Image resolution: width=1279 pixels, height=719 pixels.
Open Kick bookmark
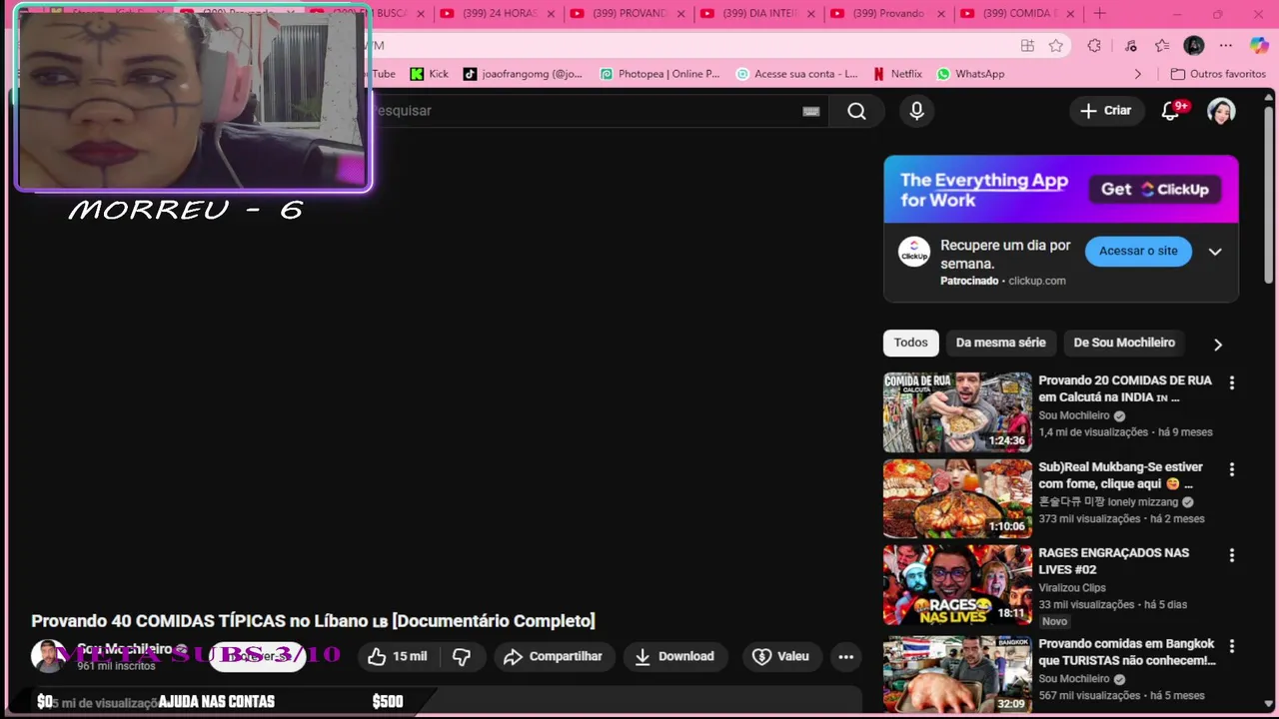coord(430,74)
